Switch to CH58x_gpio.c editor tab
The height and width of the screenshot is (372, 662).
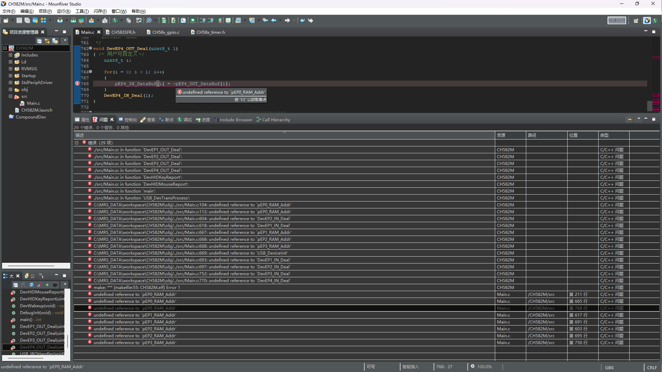click(x=163, y=32)
